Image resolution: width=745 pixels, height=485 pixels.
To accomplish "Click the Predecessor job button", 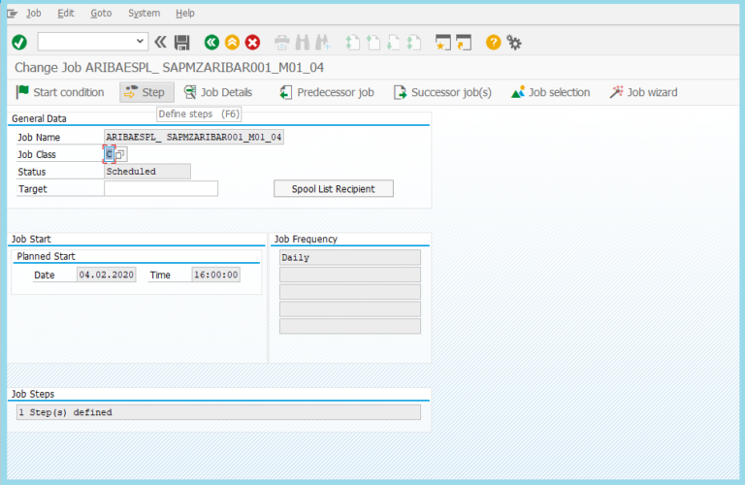I will (x=327, y=92).
